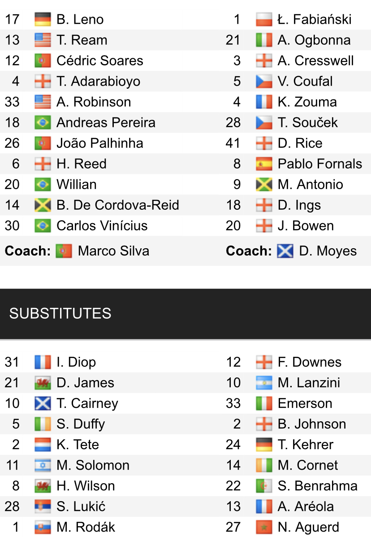Open substitute M. Rodák
Screen dimensions: 371x545
(86, 527)
